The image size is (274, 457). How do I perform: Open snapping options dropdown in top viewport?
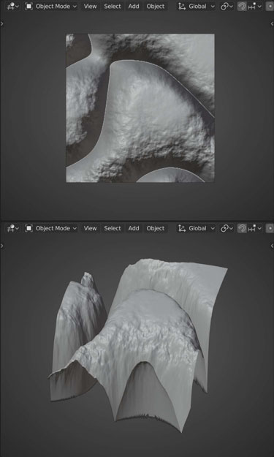pyautogui.click(x=254, y=6)
